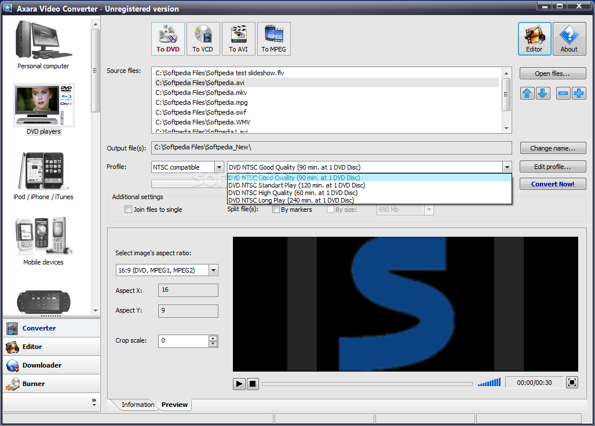The height and width of the screenshot is (426, 595).
Task: Choose the Mobile devices category
Action: coord(43,241)
